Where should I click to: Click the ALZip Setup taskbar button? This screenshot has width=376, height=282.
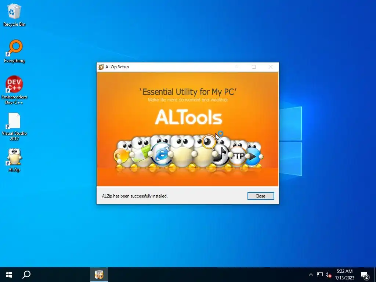point(99,275)
